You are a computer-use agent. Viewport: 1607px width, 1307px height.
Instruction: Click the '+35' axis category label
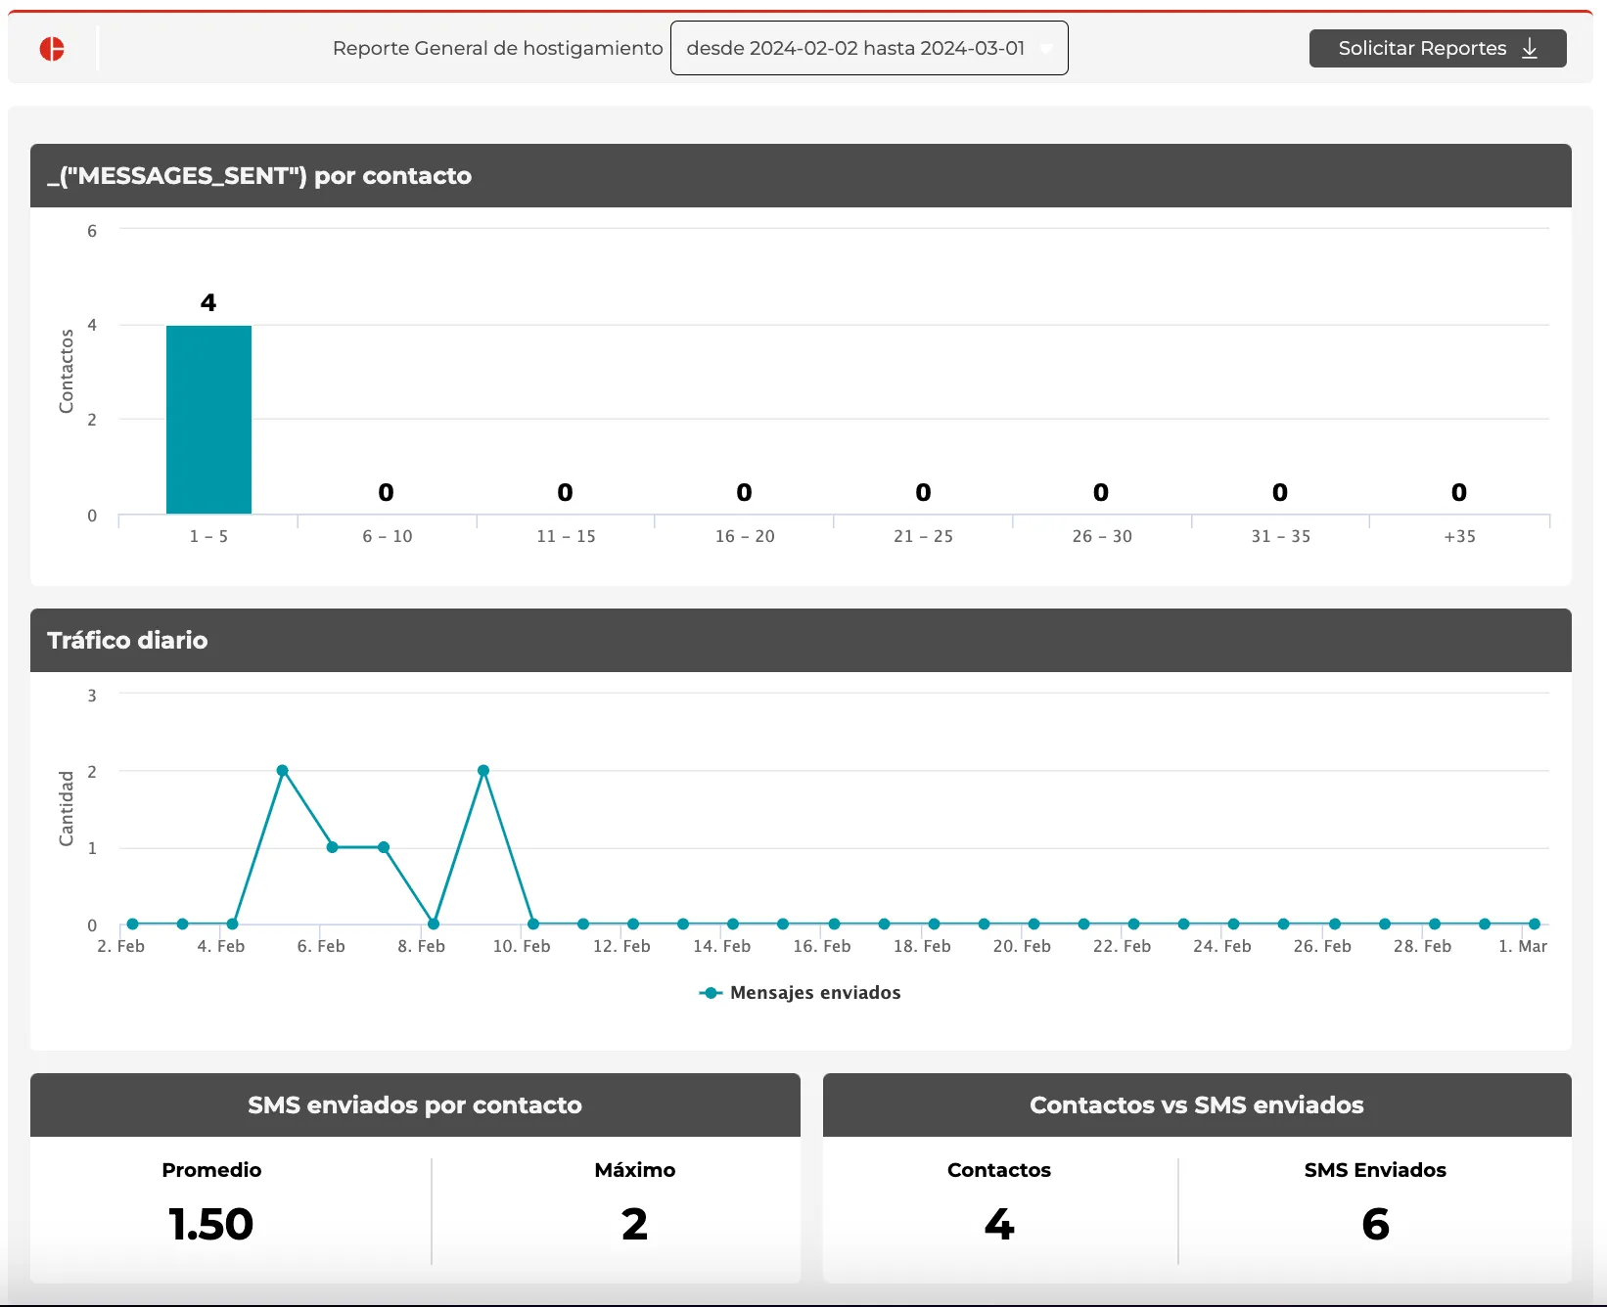[1459, 536]
